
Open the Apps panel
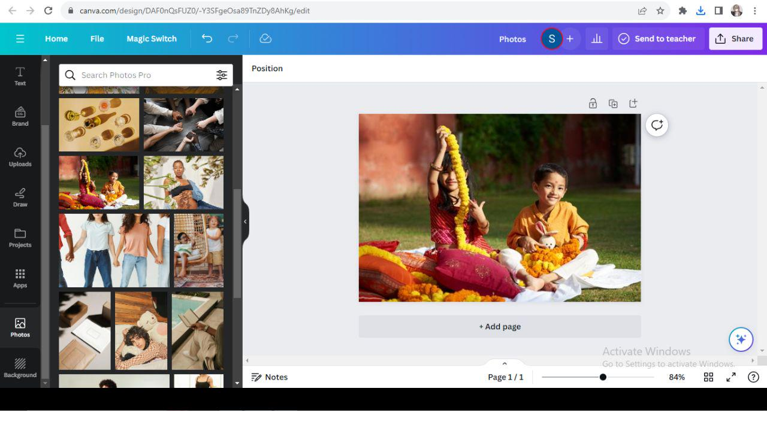pos(20,279)
